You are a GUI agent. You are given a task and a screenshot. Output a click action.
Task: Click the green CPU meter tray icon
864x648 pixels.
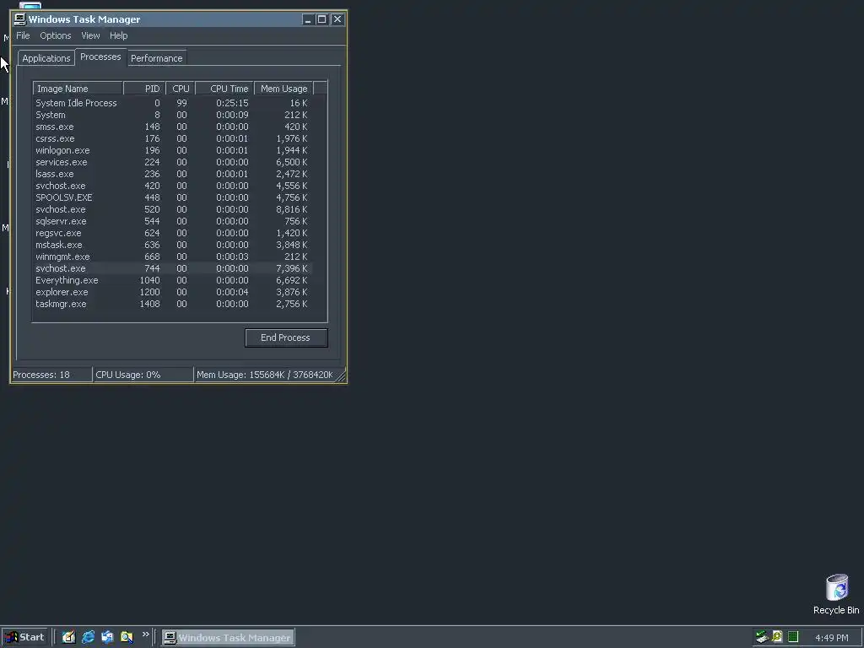(793, 637)
